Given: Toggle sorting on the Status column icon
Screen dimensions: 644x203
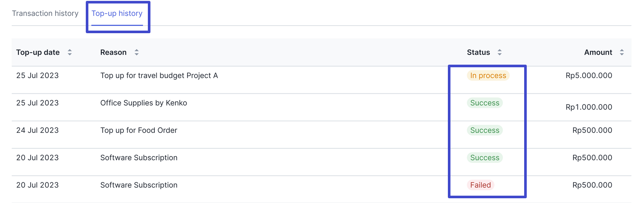Looking at the screenshot, I should point(500,52).
